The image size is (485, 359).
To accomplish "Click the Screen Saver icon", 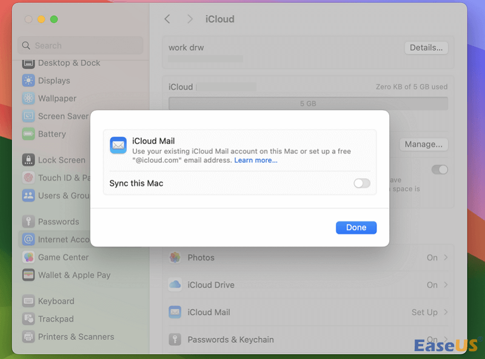I will tap(28, 116).
